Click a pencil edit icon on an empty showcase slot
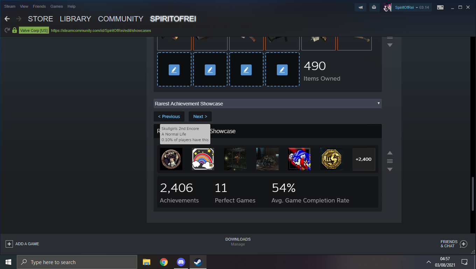Screen dimensions: 476x269 174,70
